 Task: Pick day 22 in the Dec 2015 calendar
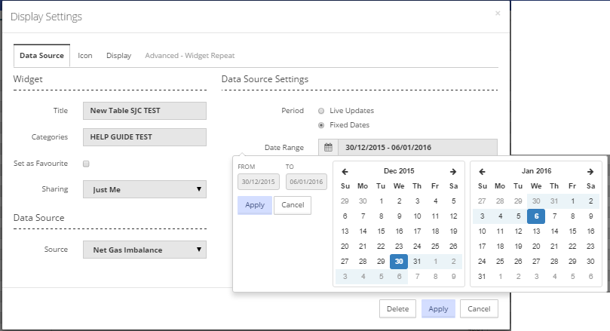pyautogui.click(x=381, y=247)
